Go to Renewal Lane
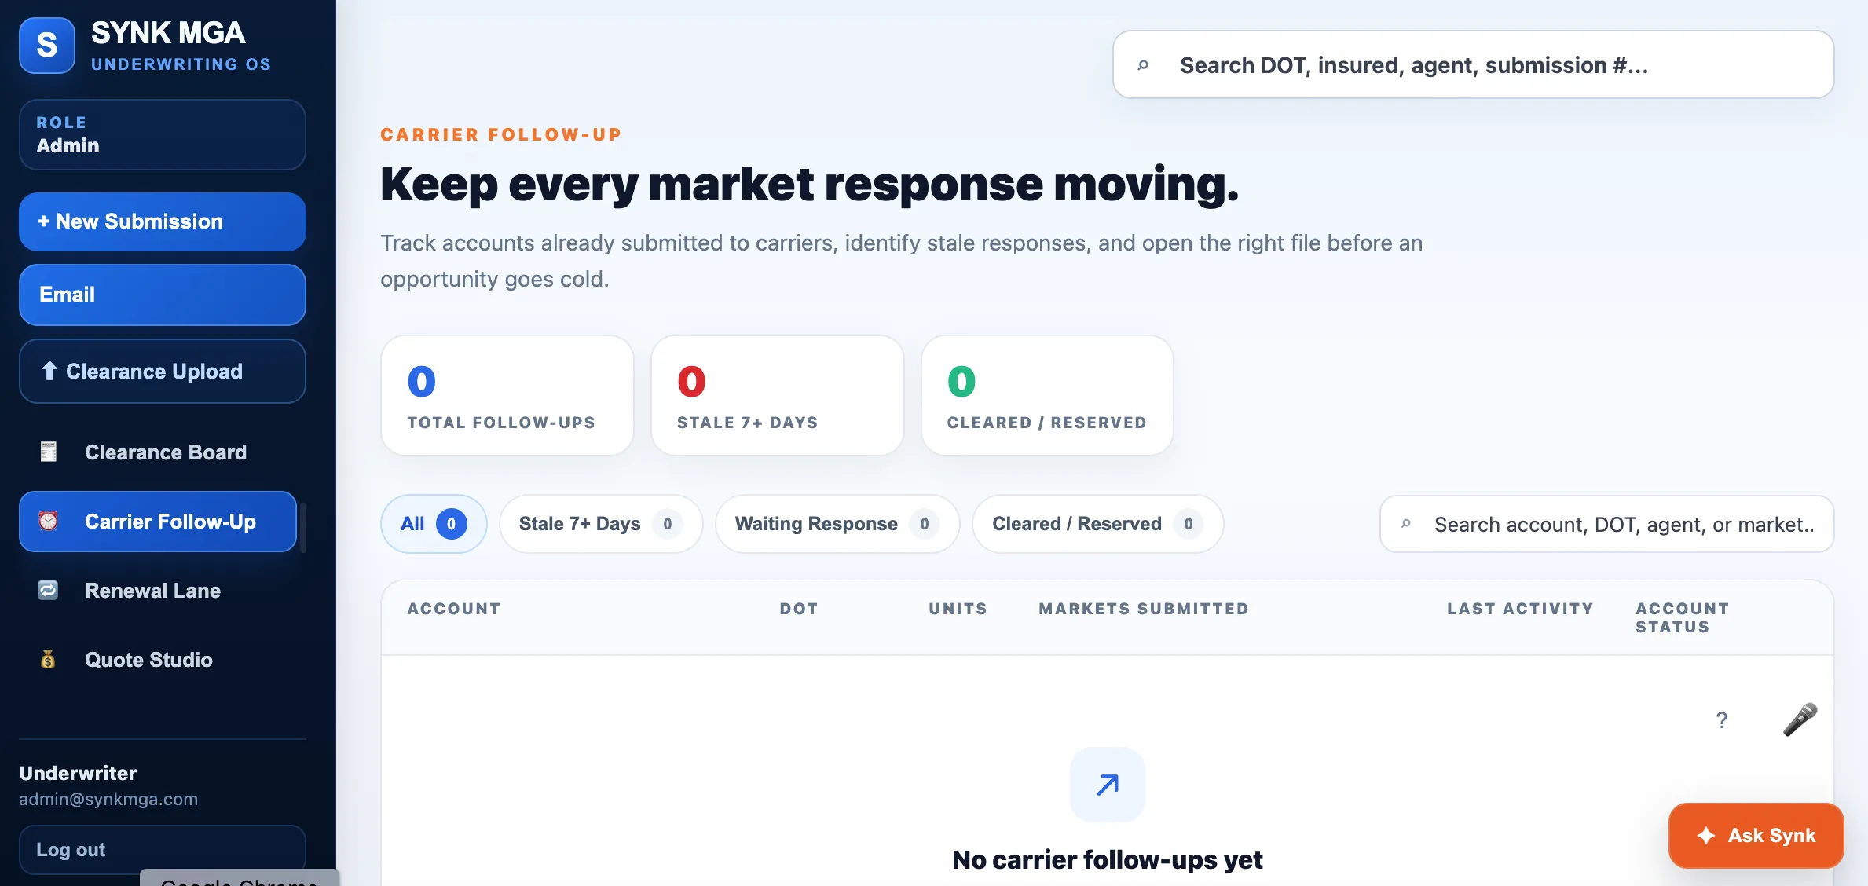This screenshot has height=886, width=1868. point(158,591)
